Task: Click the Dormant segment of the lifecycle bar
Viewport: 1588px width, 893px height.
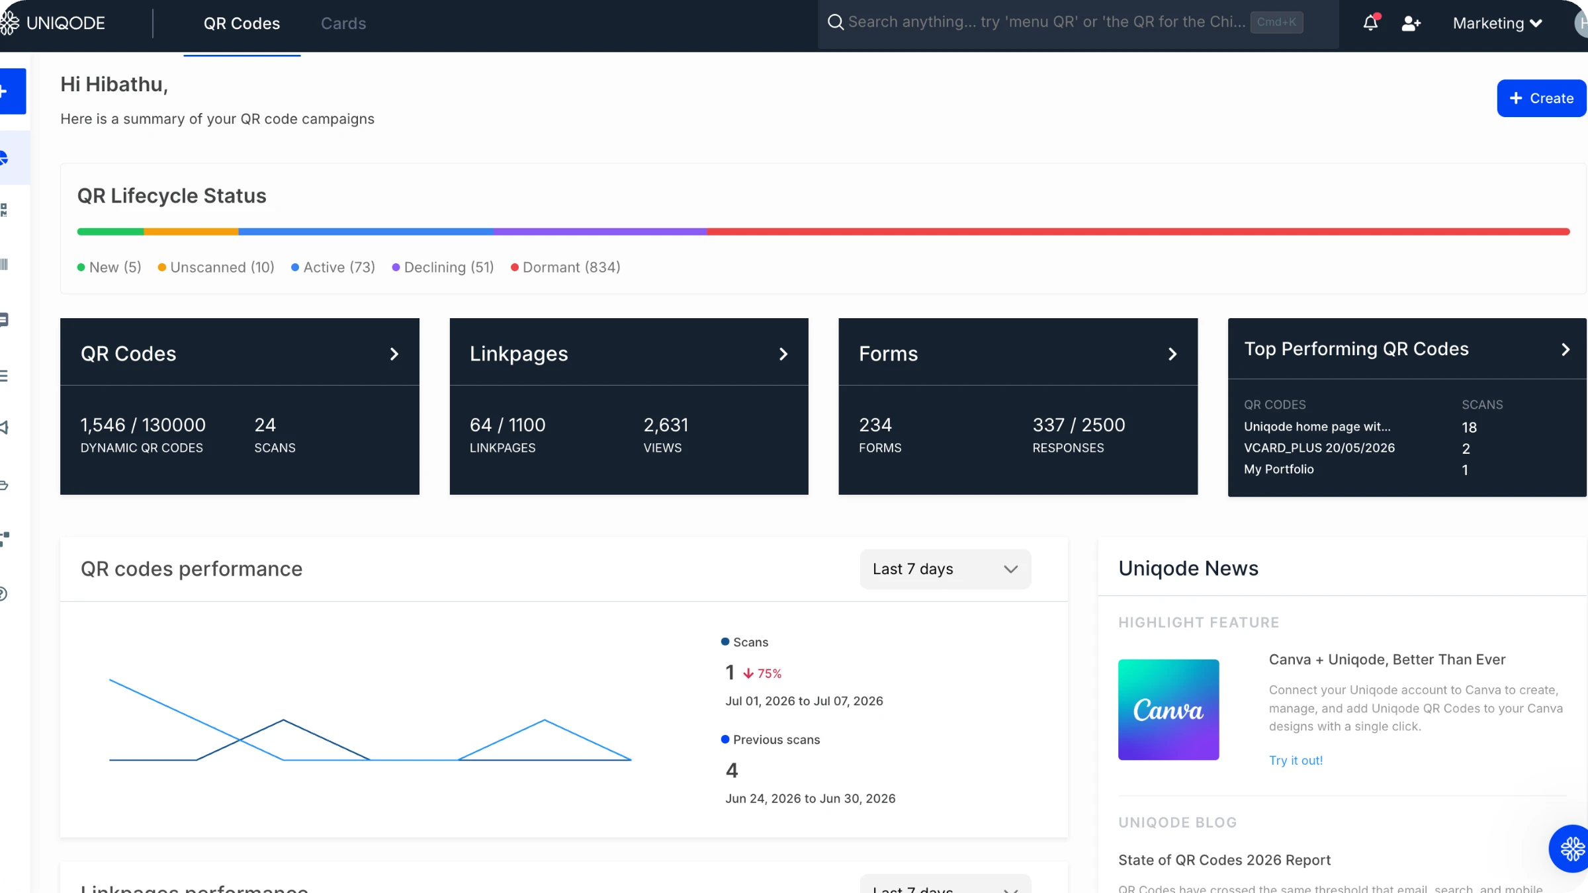Action: [1138, 232]
